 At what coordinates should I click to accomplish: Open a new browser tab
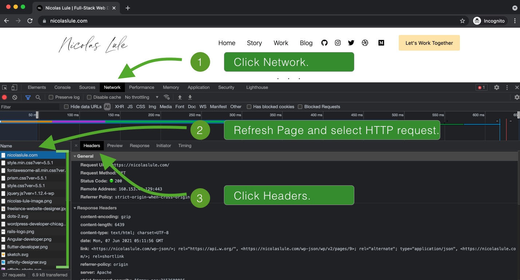click(128, 8)
